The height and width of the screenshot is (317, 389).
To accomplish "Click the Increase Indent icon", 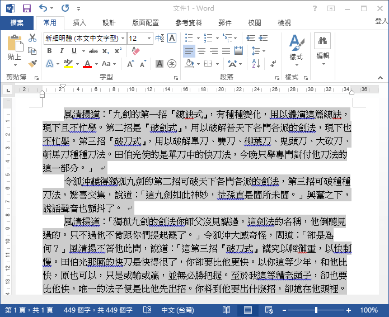I will click(x=263, y=38).
